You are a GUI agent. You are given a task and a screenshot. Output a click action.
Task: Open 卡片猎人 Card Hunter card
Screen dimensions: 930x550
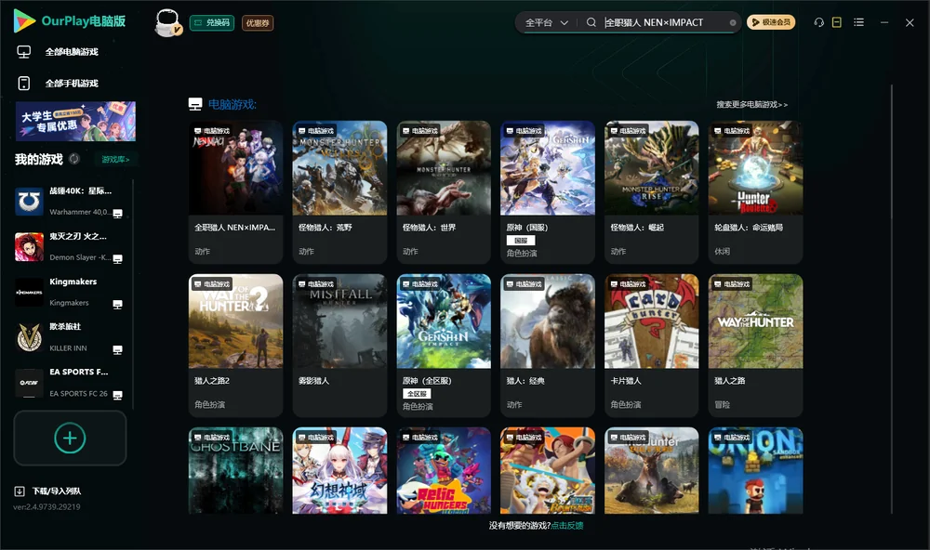pyautogui.click(x=651, y=346)
